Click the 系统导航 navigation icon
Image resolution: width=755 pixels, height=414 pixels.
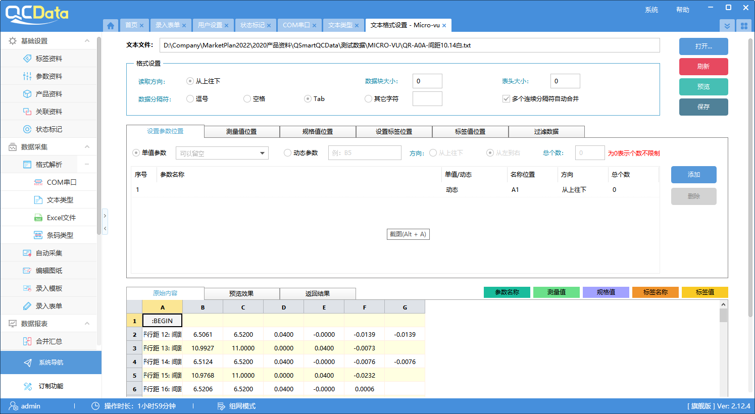coord(28,363)
